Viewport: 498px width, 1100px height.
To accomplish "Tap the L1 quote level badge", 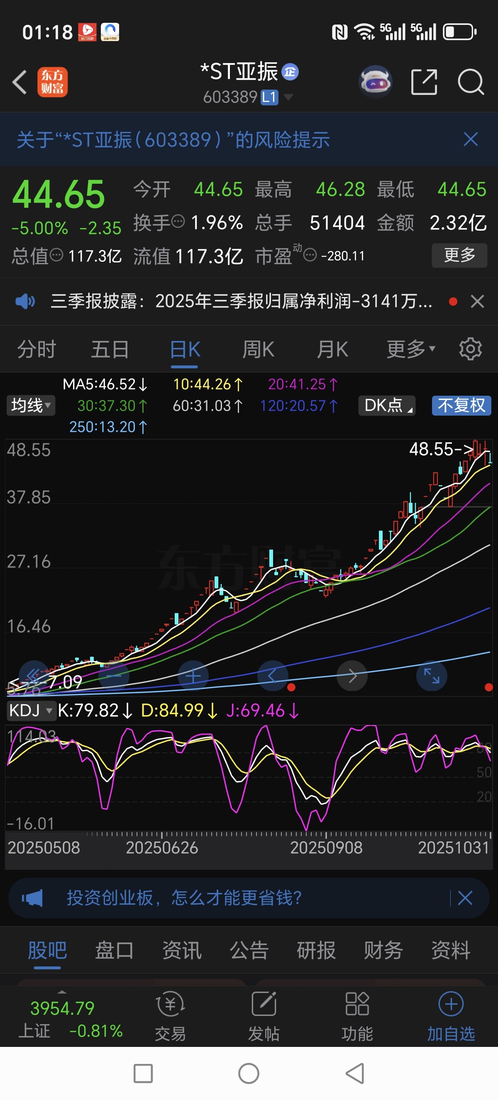I will coord(269,97).
